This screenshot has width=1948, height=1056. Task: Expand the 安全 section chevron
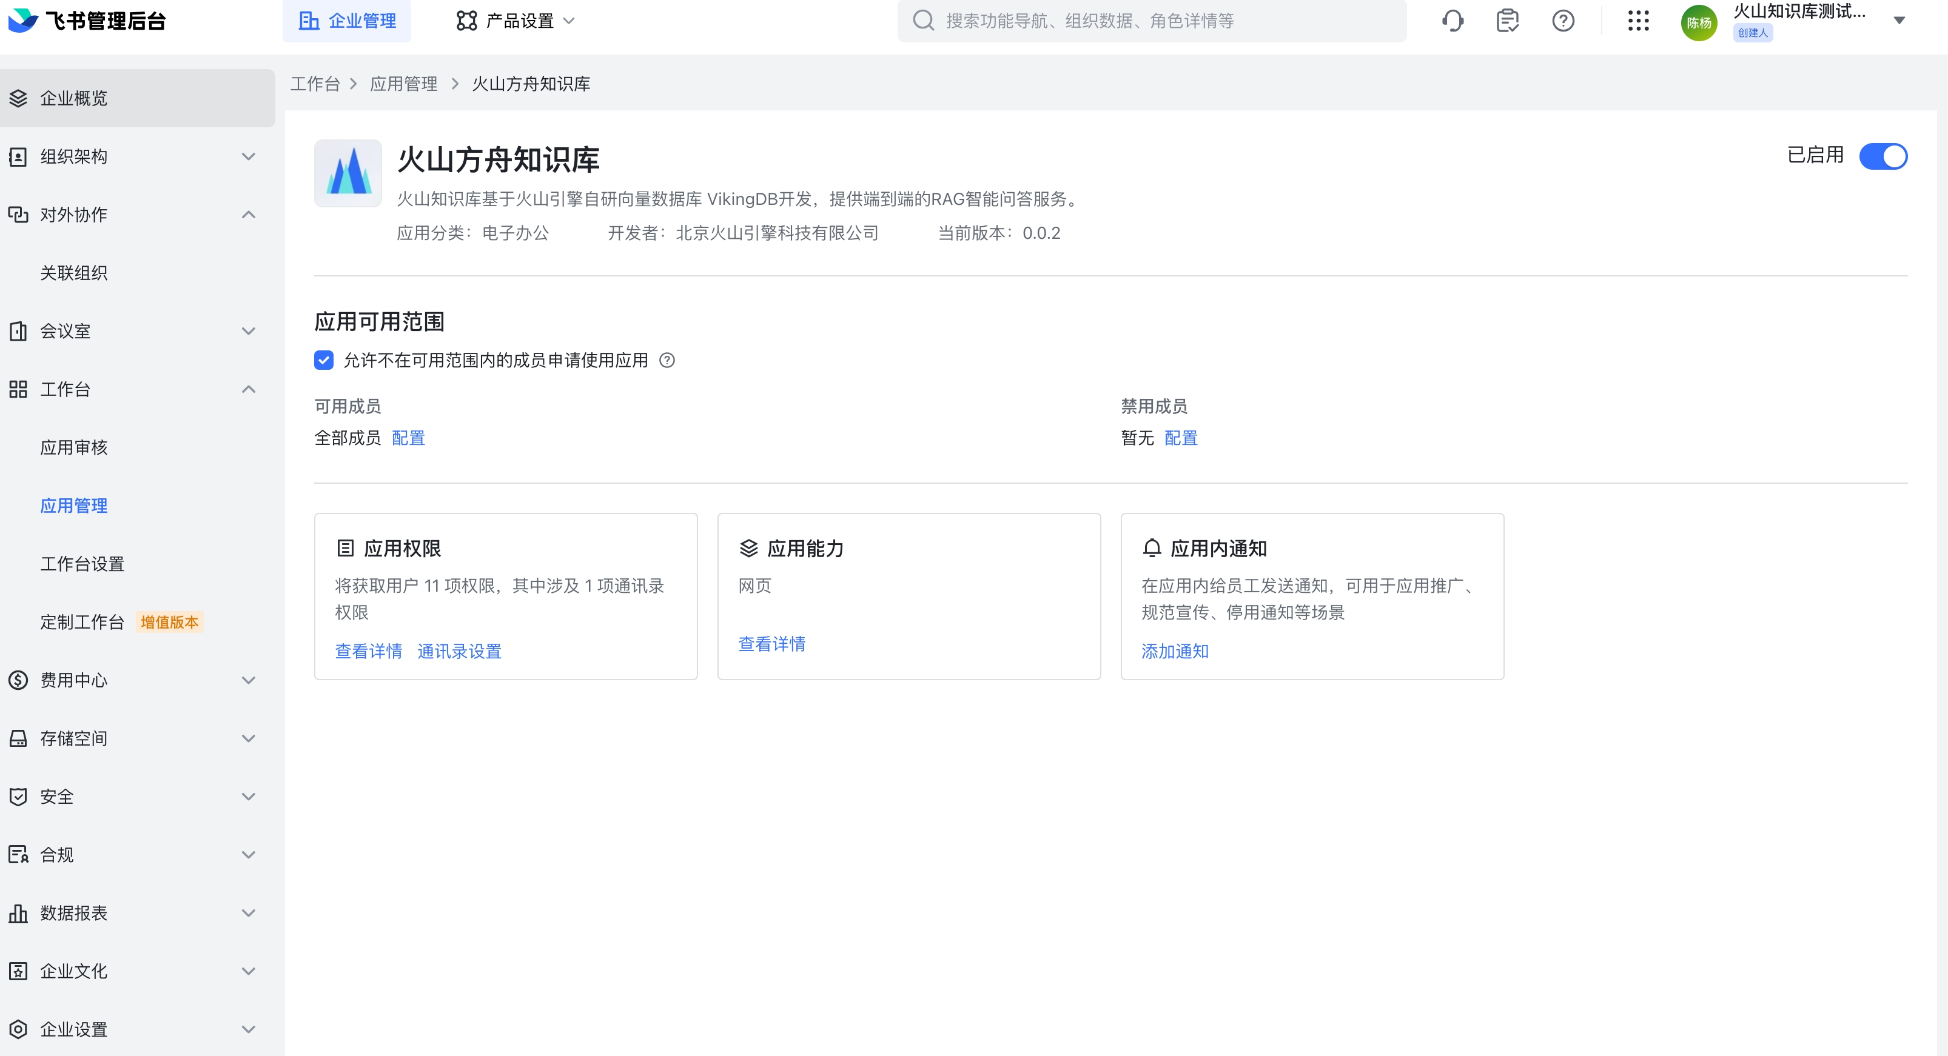248,797
